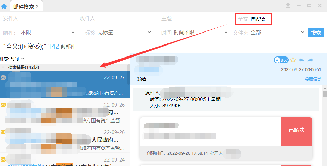Viewport: 327px width, 166px height.
Task: Expand the 文件夹 dropdown showing 全部
Action: tap(277, 33)
